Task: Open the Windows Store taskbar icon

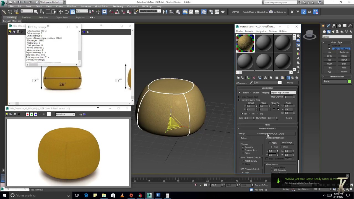Action: click(x=113, y=195)
